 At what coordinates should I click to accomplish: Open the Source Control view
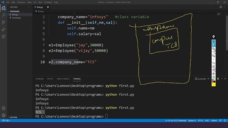pos(4,22)
